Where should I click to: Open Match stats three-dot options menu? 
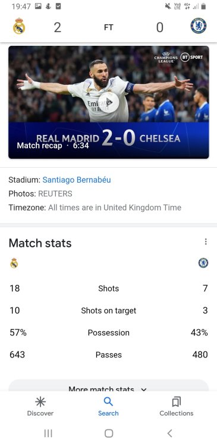coord(205,242)
